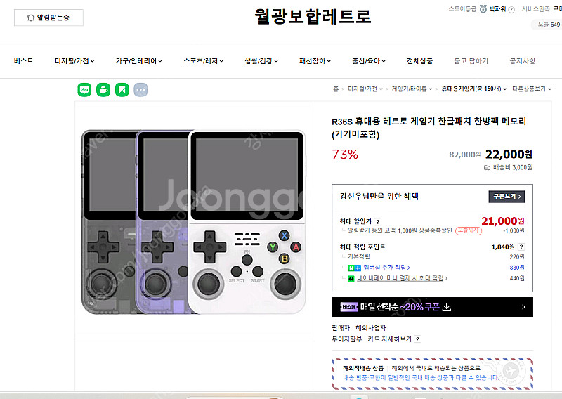Click the N+ membership icon

(x=354, y=268)
